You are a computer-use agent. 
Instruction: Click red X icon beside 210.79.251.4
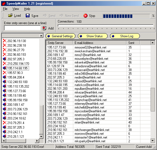point(5,123)
